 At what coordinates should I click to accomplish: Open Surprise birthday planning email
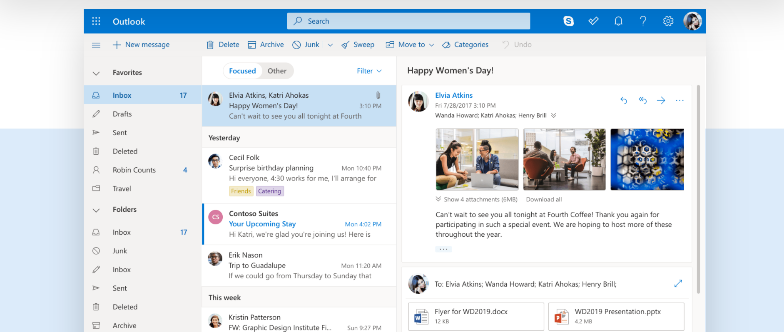299,175
